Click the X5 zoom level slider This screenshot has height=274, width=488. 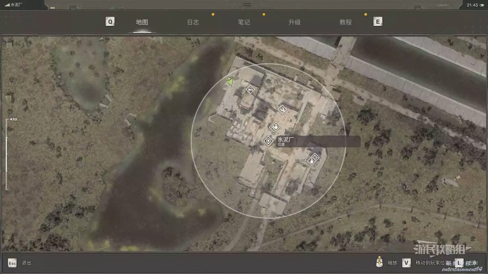pyautogui.click(x=7, y=154)
